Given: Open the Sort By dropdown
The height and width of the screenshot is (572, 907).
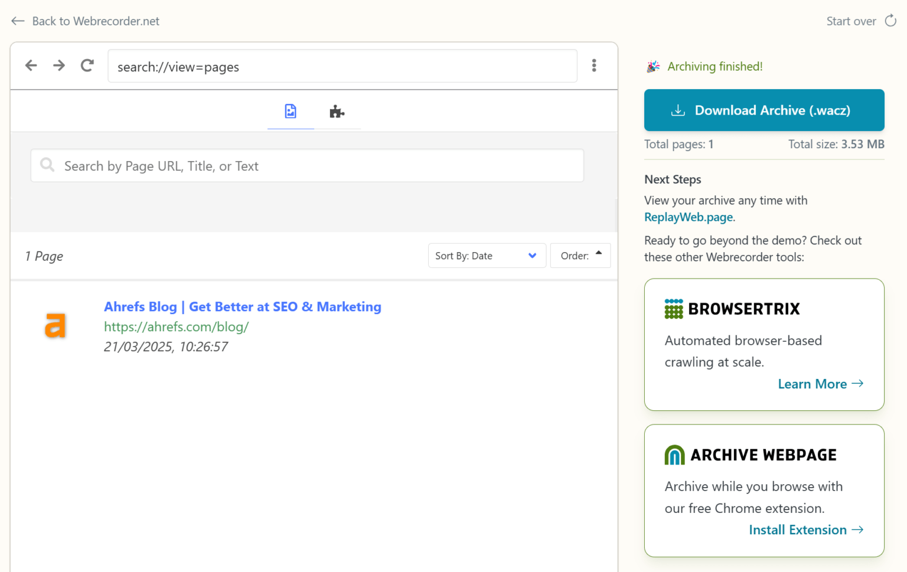Looking at the screenshot, I should pyautogui.click(x=487, y=255).
